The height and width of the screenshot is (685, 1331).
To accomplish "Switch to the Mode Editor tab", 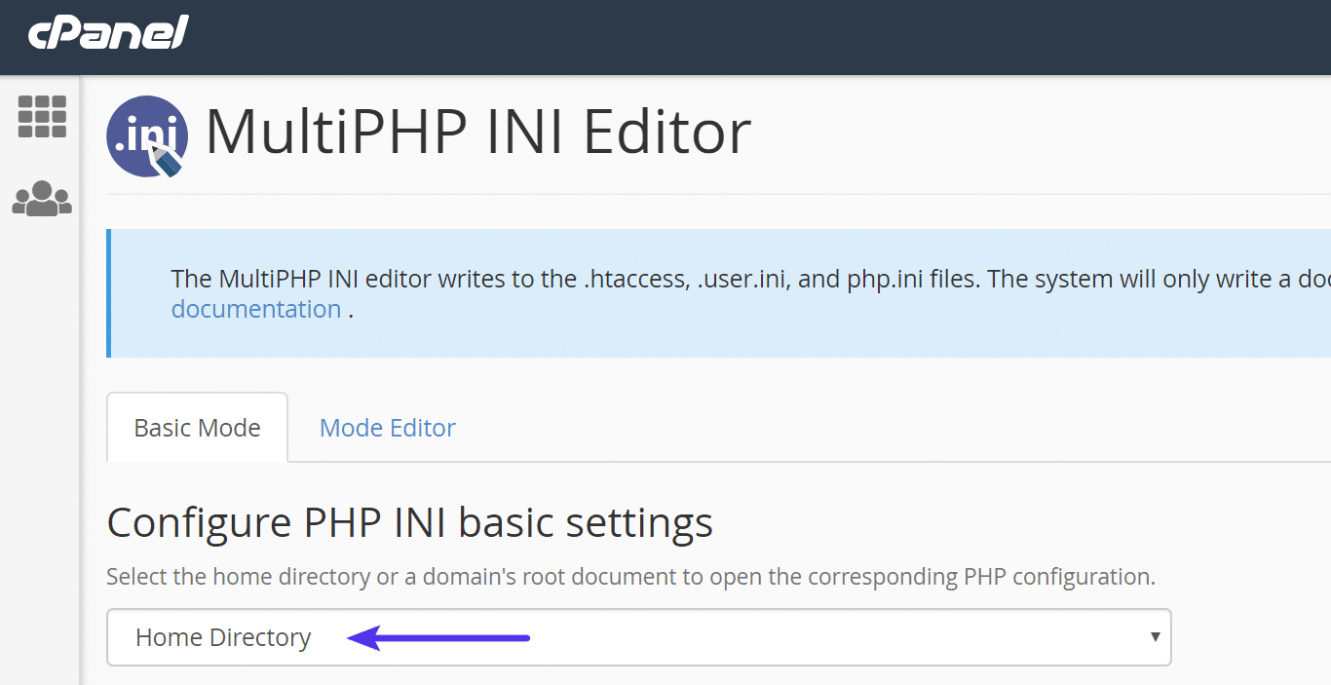I will (388, 428).
